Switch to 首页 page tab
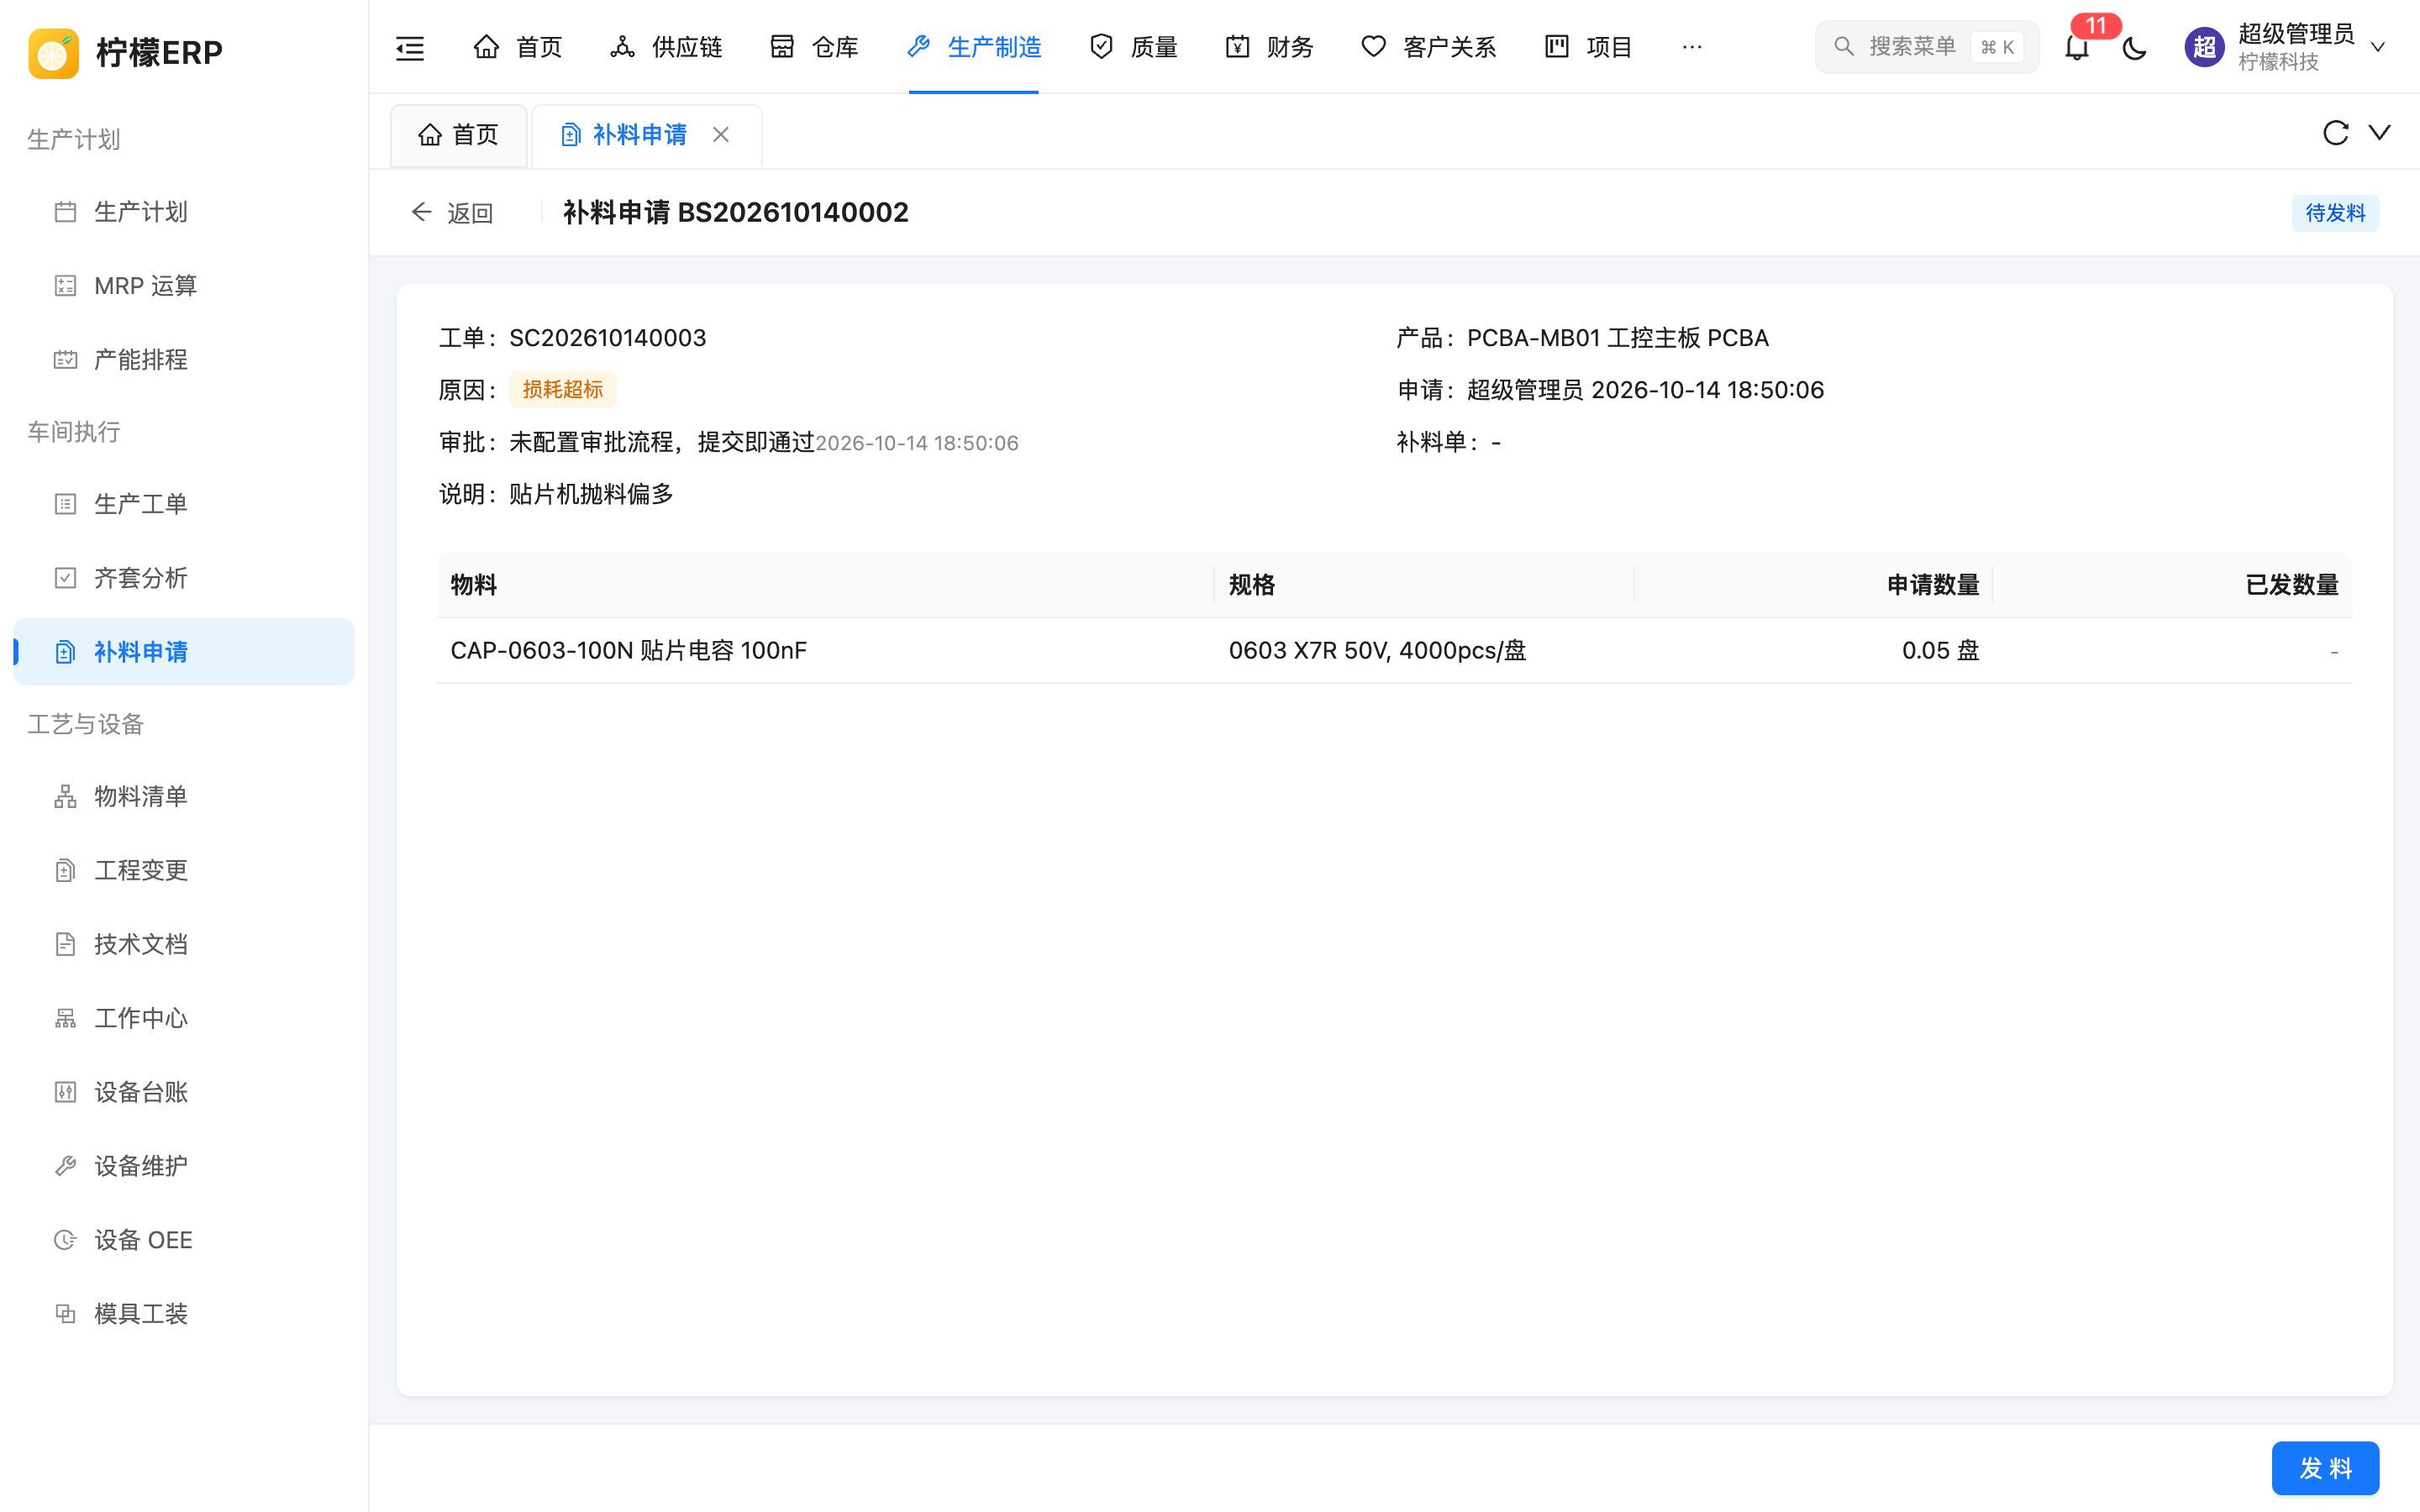The image size is (2420, 1512). click(x=458, y=135)
